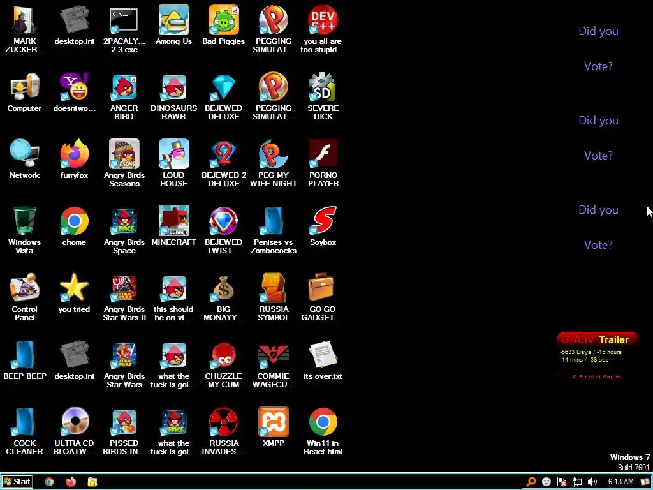Open the RUSSIA INVADES ... radiation icon
This screenshot has height=490, width=653.
pos(224,432)
